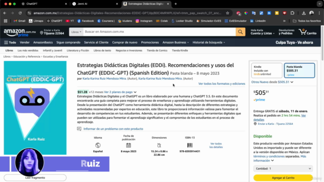Click the Leer fragmento button

35,177
